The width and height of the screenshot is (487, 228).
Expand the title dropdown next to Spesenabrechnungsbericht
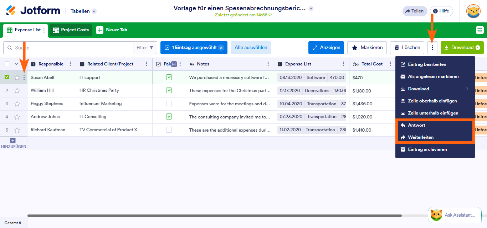point(311,8)
